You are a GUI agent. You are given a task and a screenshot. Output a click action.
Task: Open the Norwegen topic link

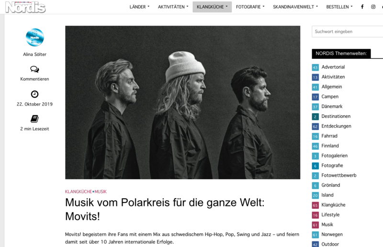332,234
